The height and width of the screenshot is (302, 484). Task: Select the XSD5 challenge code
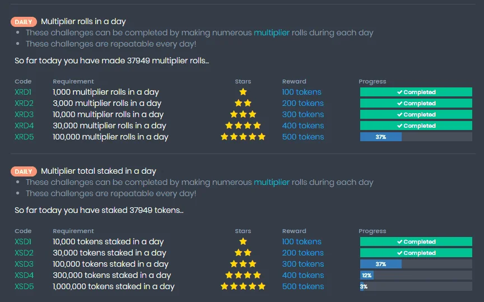pos(24,286)
